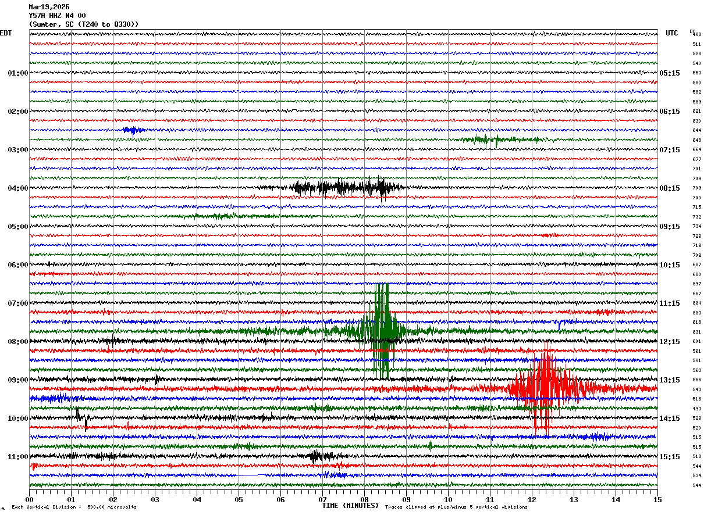The width and height of the screenshot is (704, 515).
Task: Click the '14:15' UTC time label
Action: click(x=670, y=419)
